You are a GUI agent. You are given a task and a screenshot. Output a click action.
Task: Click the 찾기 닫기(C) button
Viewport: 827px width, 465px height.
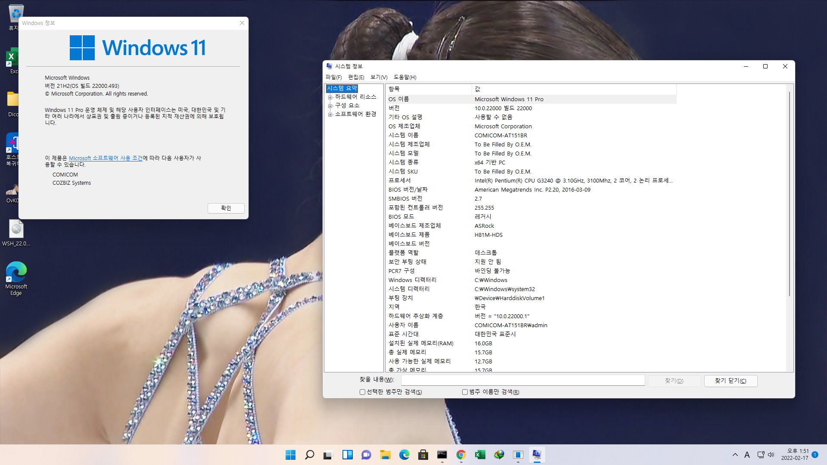[731, 381]
